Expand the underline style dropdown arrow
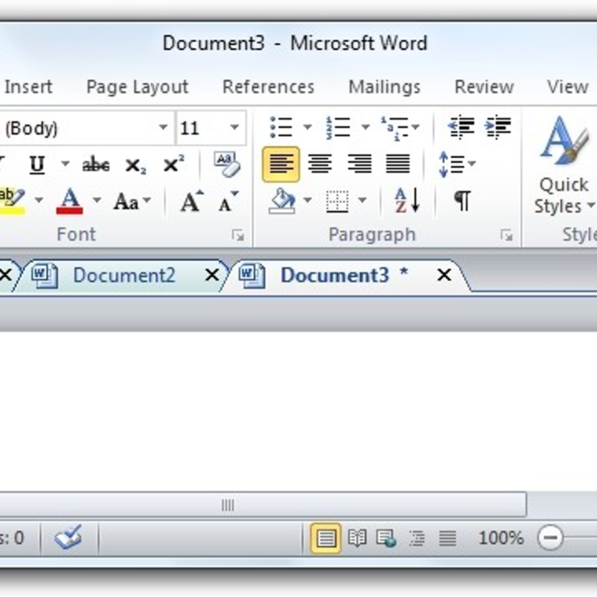 pyautogui.click(x=65, y=164)
